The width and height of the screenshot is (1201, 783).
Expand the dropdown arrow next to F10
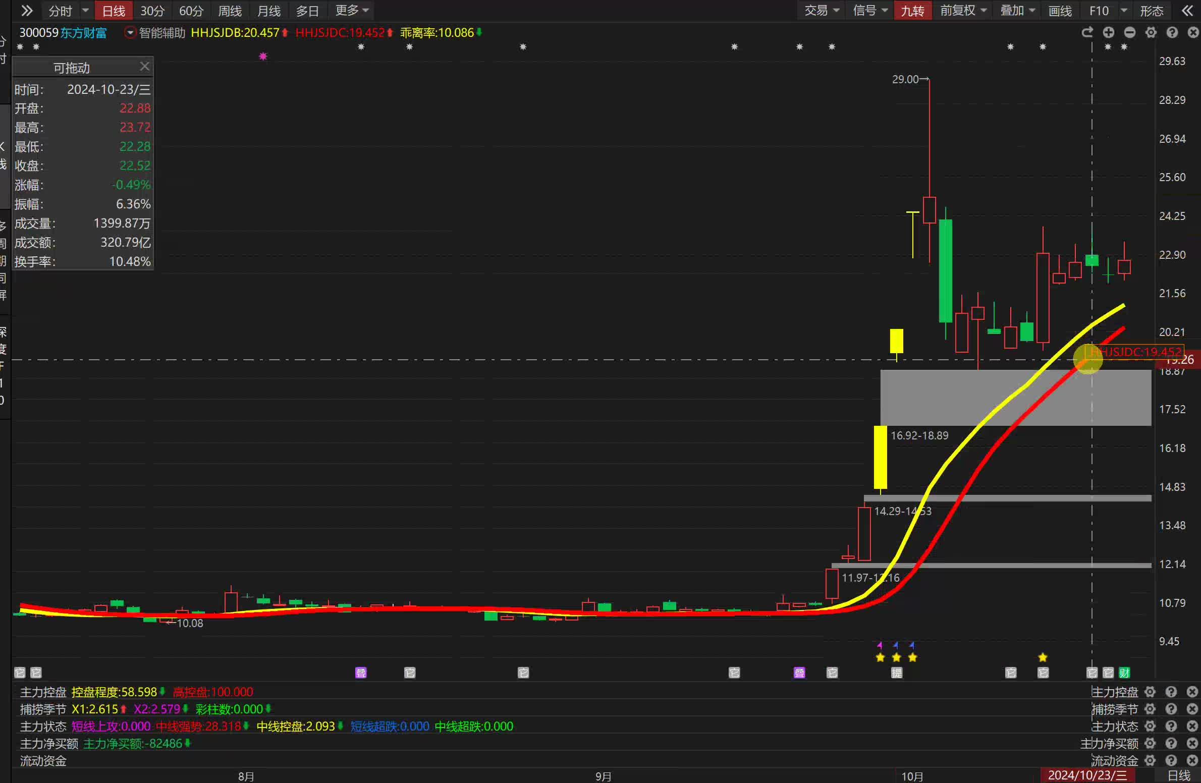pyautogui.click(x=1124, y=11)
